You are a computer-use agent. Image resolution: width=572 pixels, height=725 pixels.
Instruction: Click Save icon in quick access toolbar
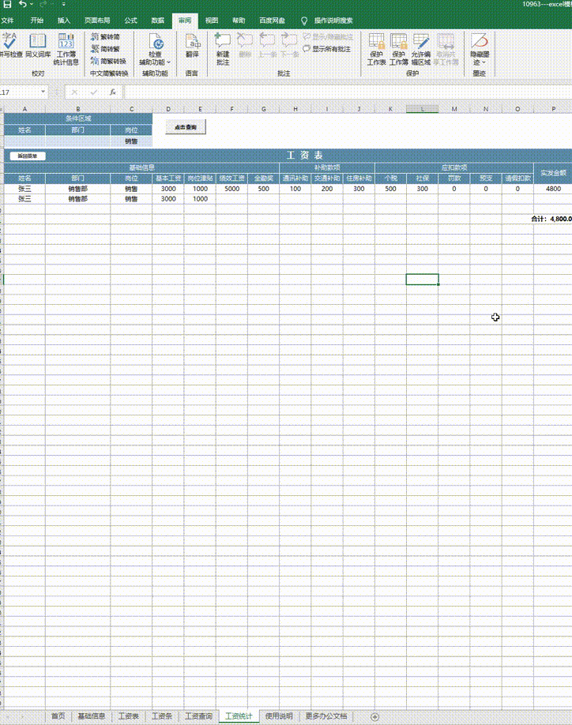pos(6,5)
